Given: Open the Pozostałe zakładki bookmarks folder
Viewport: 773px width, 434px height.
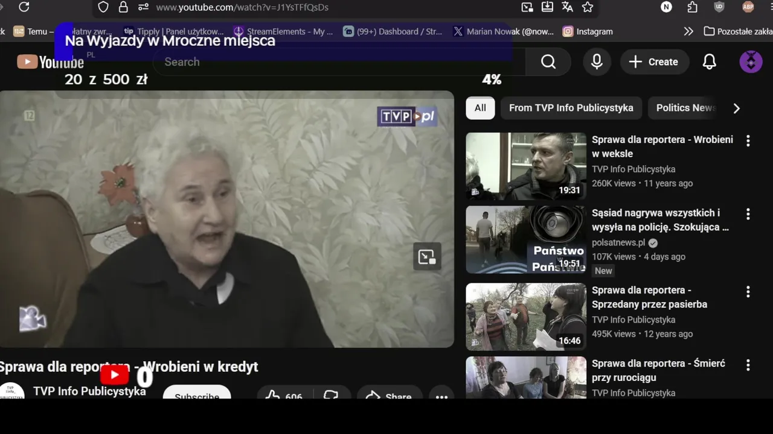Looking at the screenshot, I should (x=738, y=31).
